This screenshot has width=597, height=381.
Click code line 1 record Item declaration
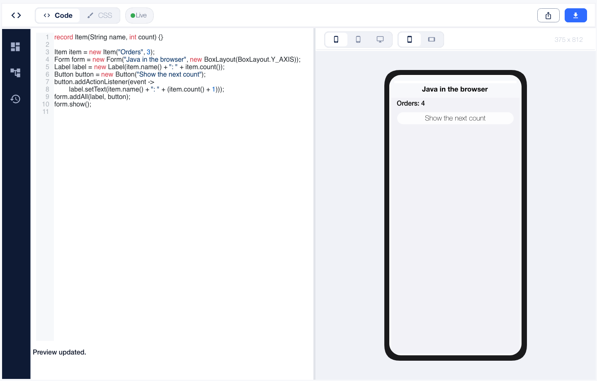pos(109,37)
